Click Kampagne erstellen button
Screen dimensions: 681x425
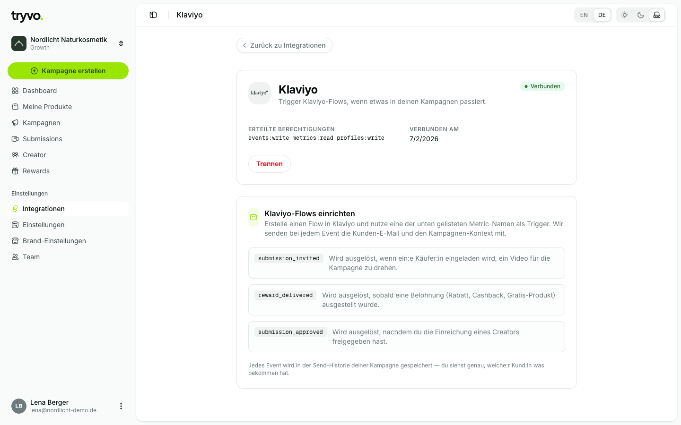68,71
